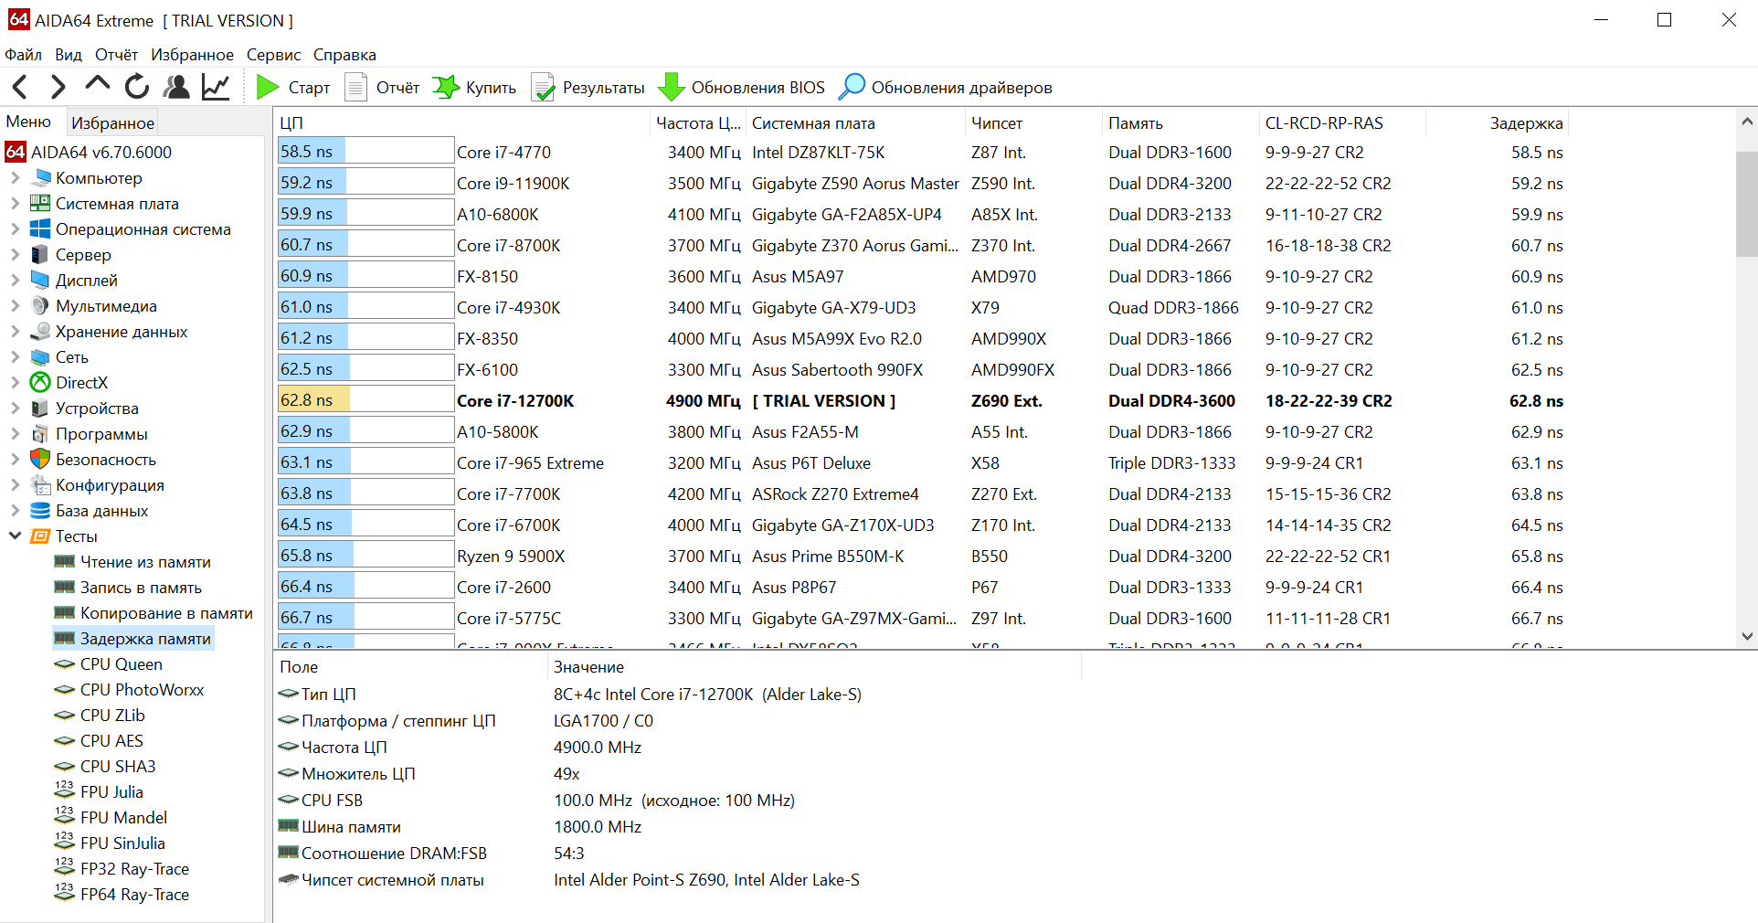
Task: Click the Обновления драйверов magnifier icon
Action: point(852,87)
